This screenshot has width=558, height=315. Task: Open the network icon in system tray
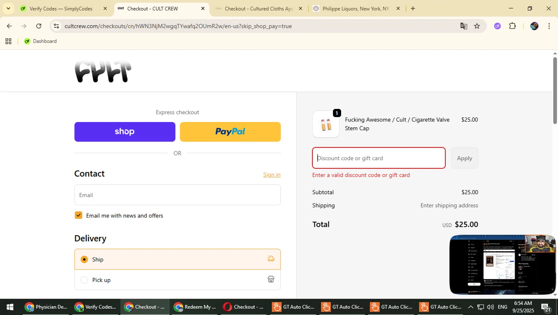[x=481, y=307]
